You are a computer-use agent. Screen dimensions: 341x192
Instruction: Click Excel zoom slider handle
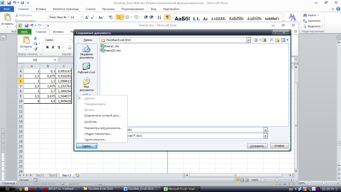[277, 180]
